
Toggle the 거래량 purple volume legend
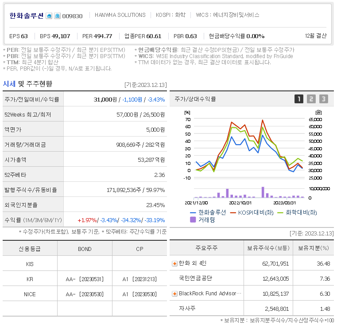pos(202,220)
